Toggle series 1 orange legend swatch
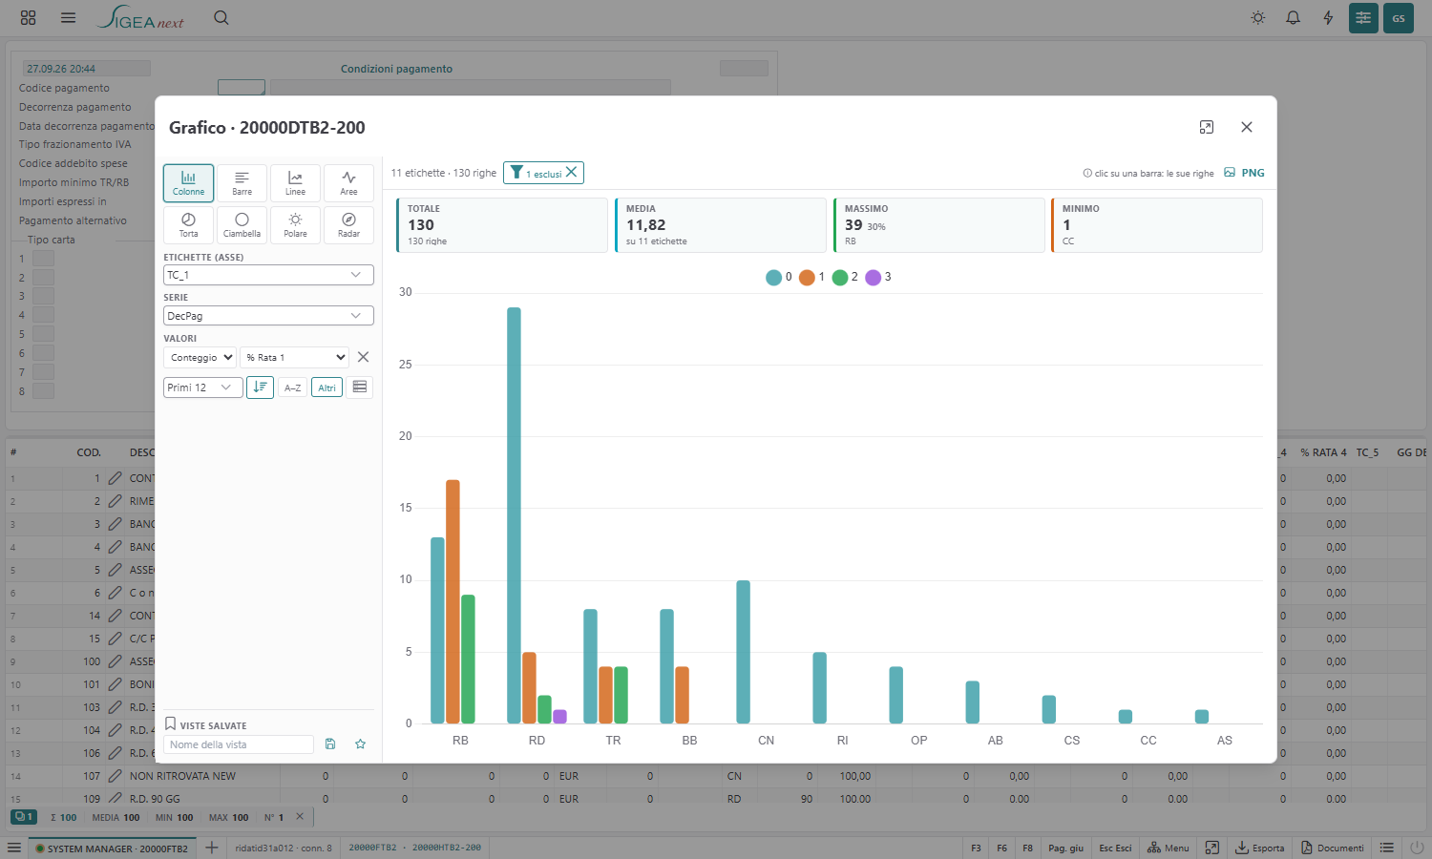The width and height of the screenshot is (1432, 859). 807,277
